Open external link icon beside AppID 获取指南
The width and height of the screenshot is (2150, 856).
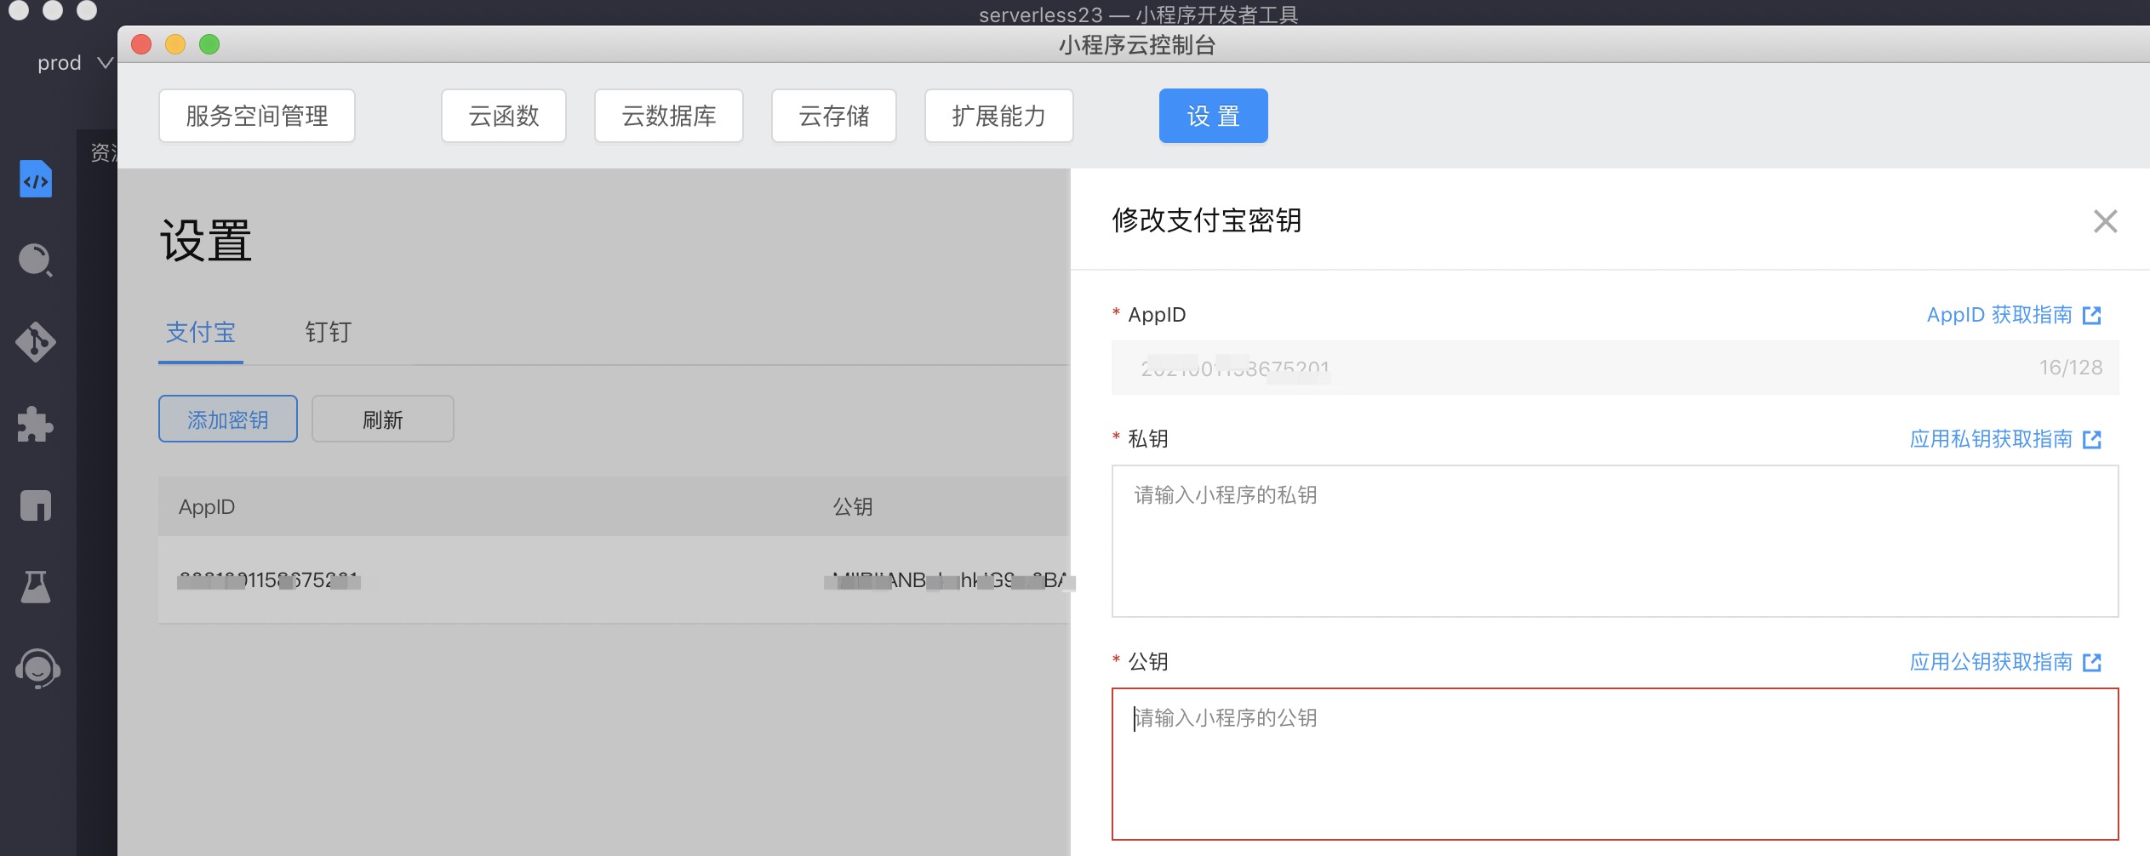click(2092, 316)
